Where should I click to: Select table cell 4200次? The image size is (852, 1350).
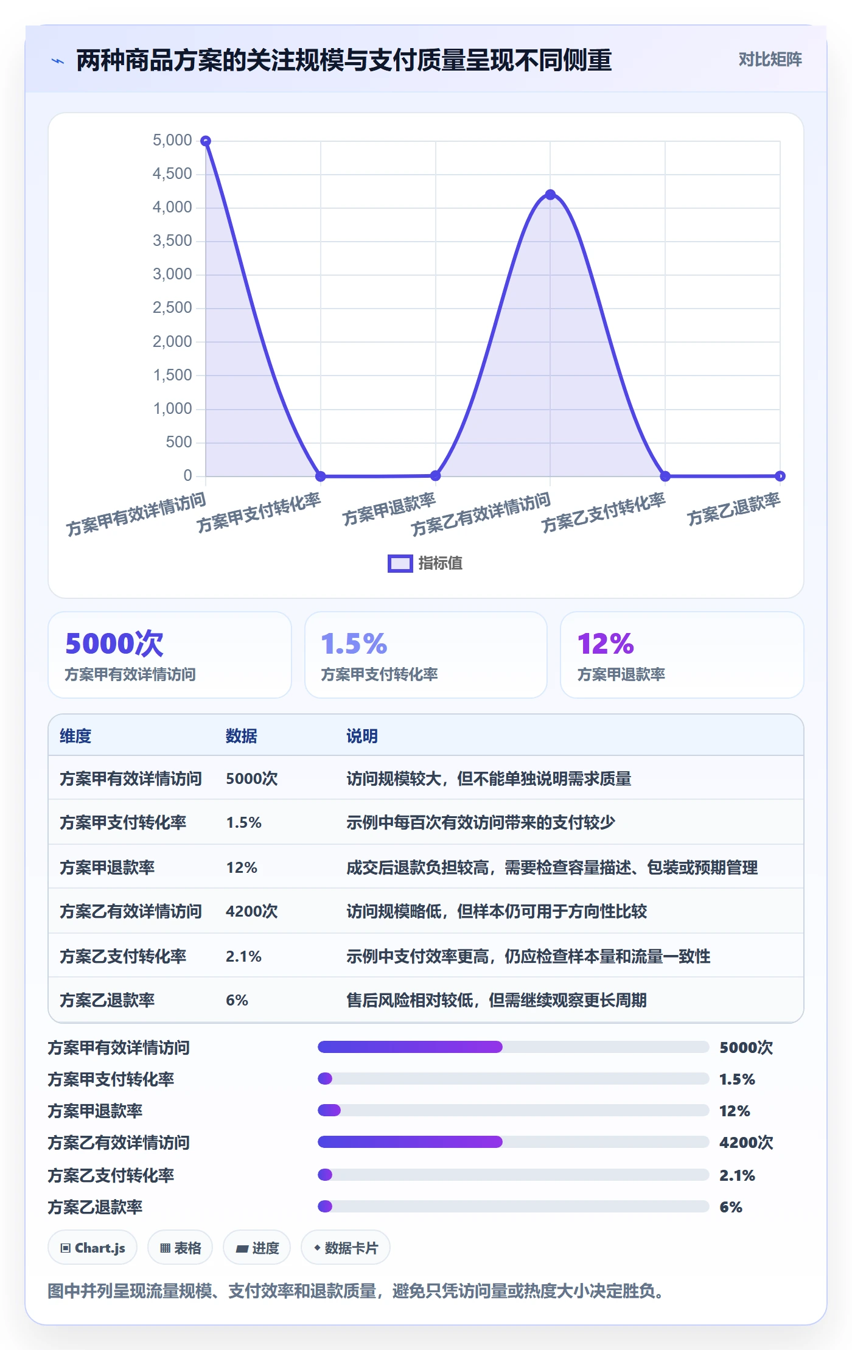point(251,911)
